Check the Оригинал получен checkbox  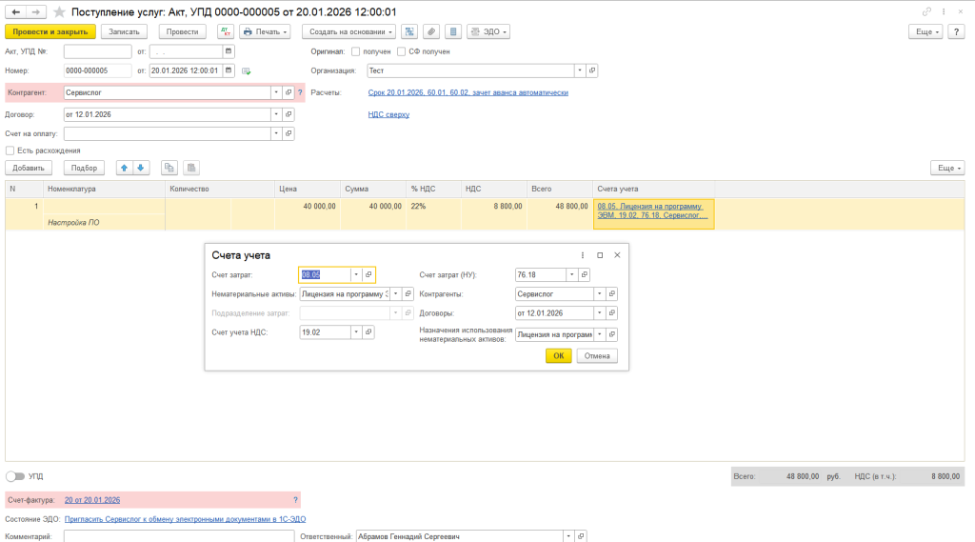(356, 51)
